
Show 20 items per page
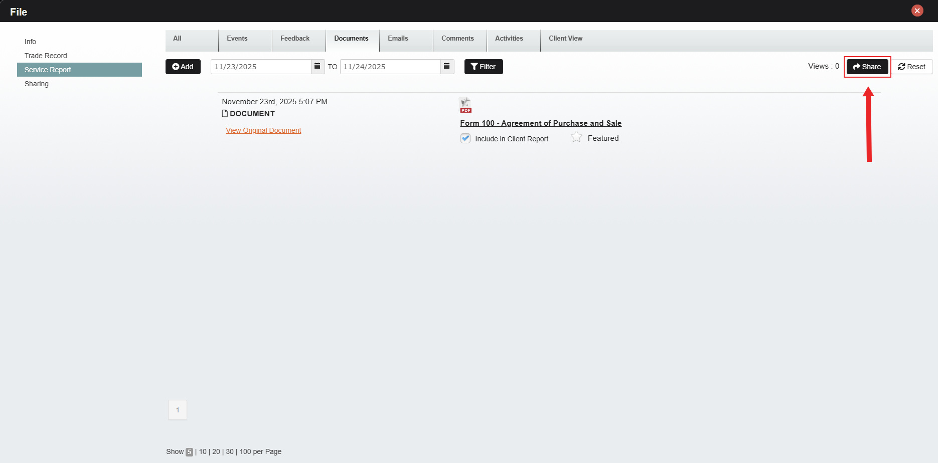pyautogui.click(x=216, y=451)
